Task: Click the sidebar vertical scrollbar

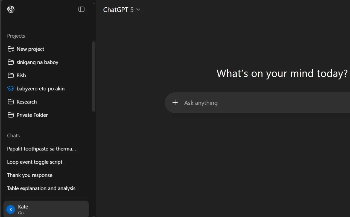Action: click(x=94, y=76)
